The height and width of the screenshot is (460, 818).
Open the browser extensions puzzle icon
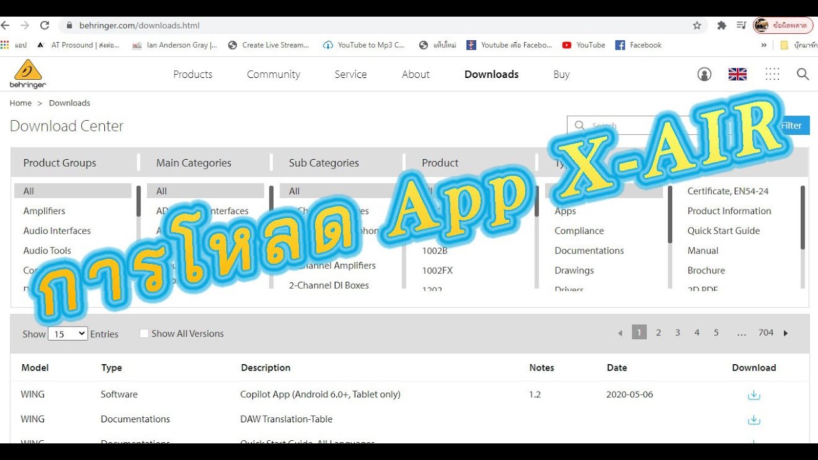(x=722, y=26)
